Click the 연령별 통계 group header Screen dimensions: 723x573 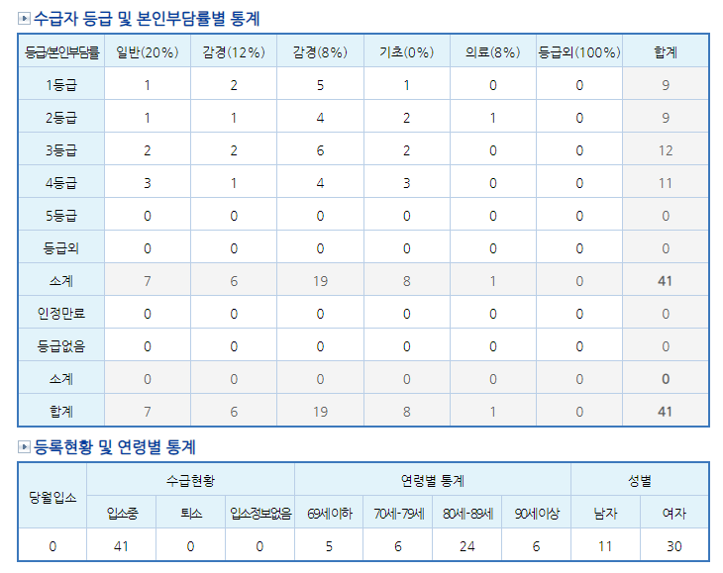pos(433,480)
